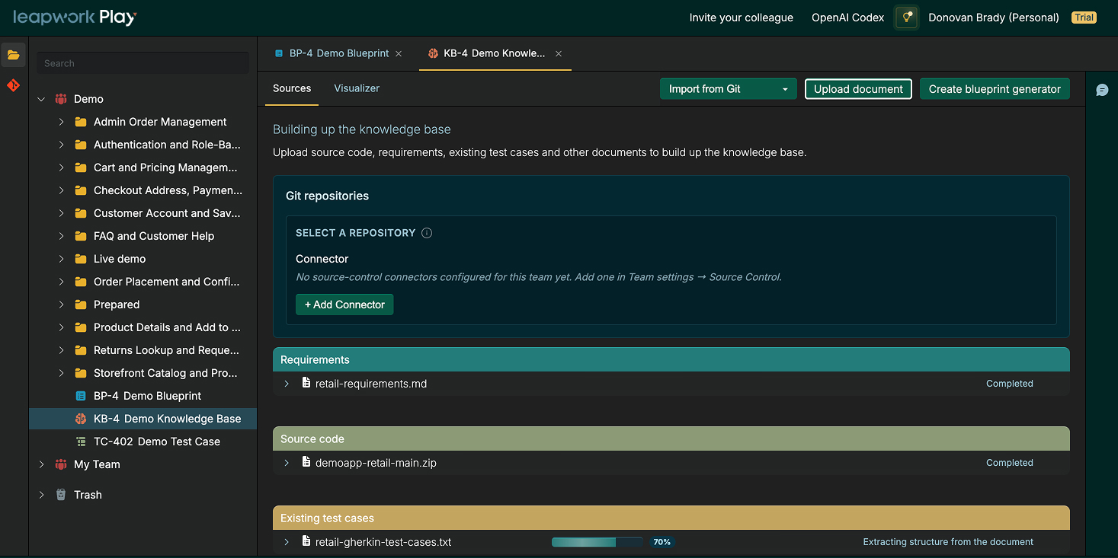Open the chat panel icon on right
The image size is (1118, 558).
(1102, 90)
